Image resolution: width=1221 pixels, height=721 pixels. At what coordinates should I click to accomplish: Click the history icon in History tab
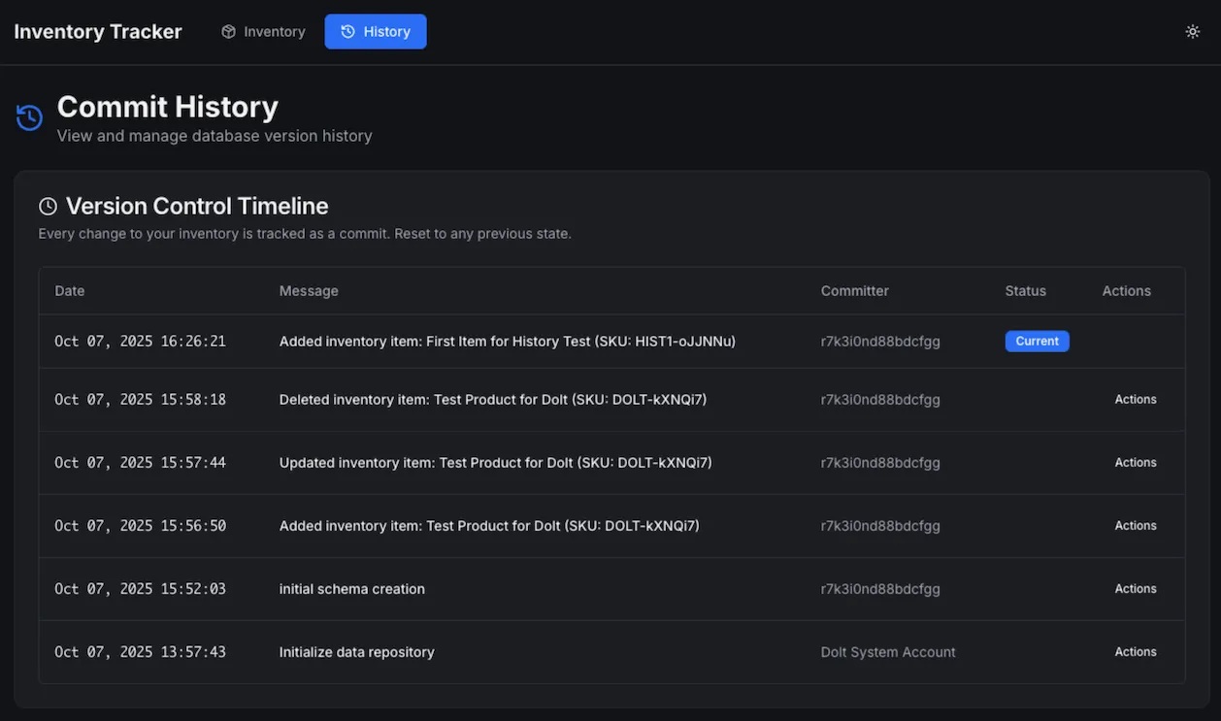(x=347, y=32)
